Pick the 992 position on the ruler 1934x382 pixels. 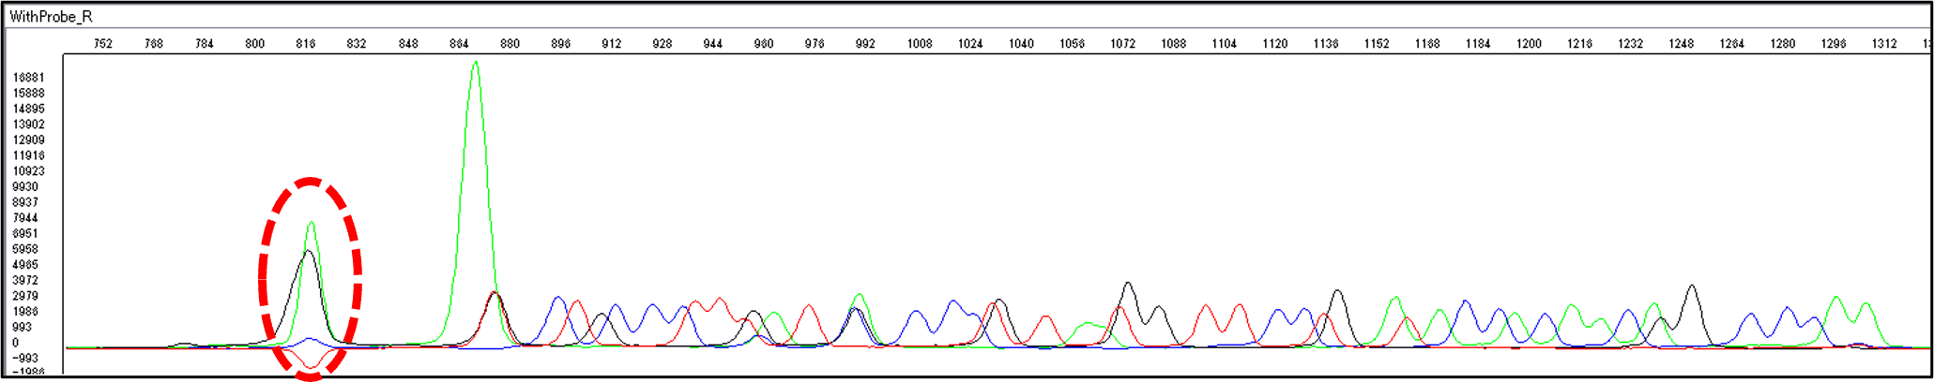tap(865, 44)
